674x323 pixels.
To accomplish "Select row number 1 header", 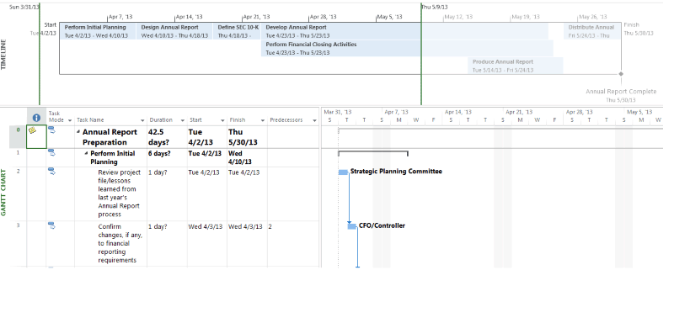I will (x=18, y=158).
